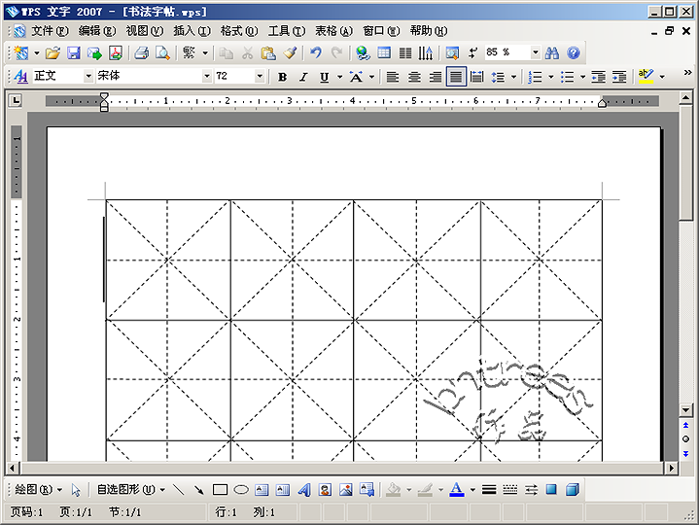Apply the fill color bucket
This screenshot has width=699, height=525.
393,490
